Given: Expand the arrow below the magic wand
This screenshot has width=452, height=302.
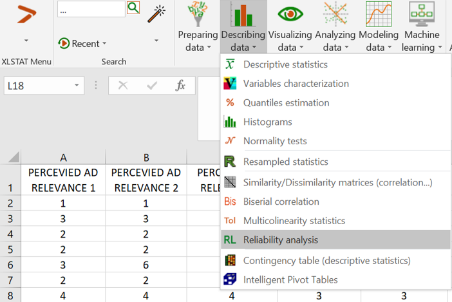Looking at the screenshot, I should tap(156, 41).
